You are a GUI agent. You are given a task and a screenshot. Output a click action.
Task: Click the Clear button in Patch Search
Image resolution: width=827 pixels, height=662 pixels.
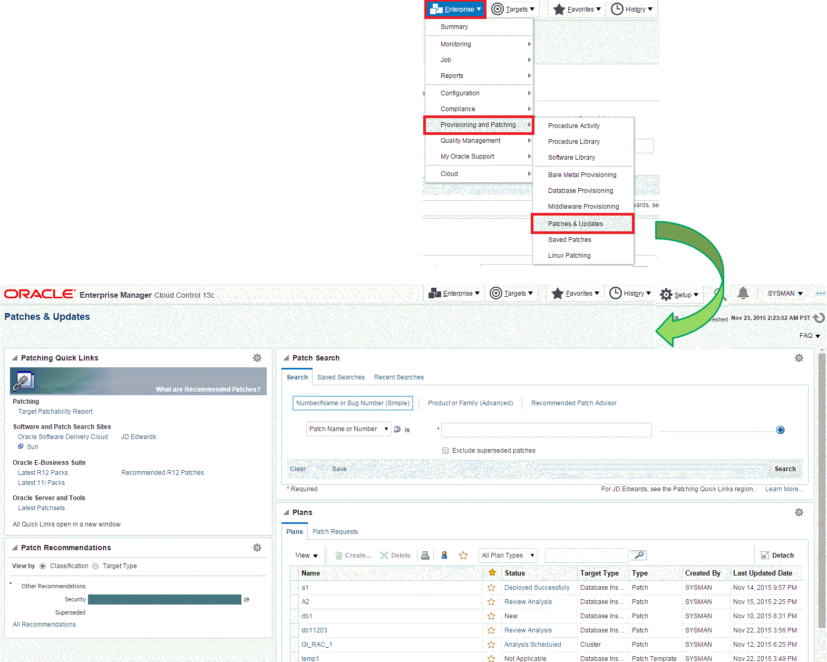[x=298, y=469]
